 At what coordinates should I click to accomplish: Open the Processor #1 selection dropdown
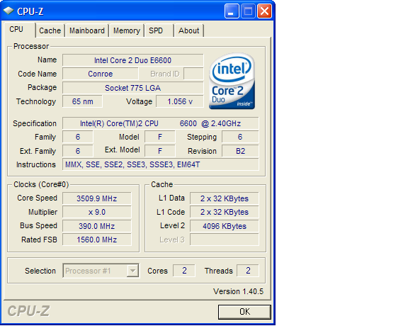coord(101,271)
